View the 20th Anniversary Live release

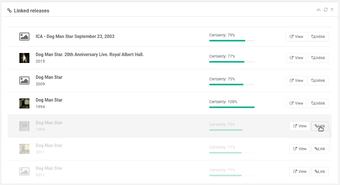(x=296, y=58)
